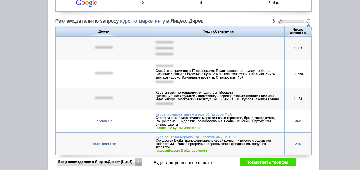Click the query count 362
Image resolution: width=360 pixels, height=170 pixels.
298,121
